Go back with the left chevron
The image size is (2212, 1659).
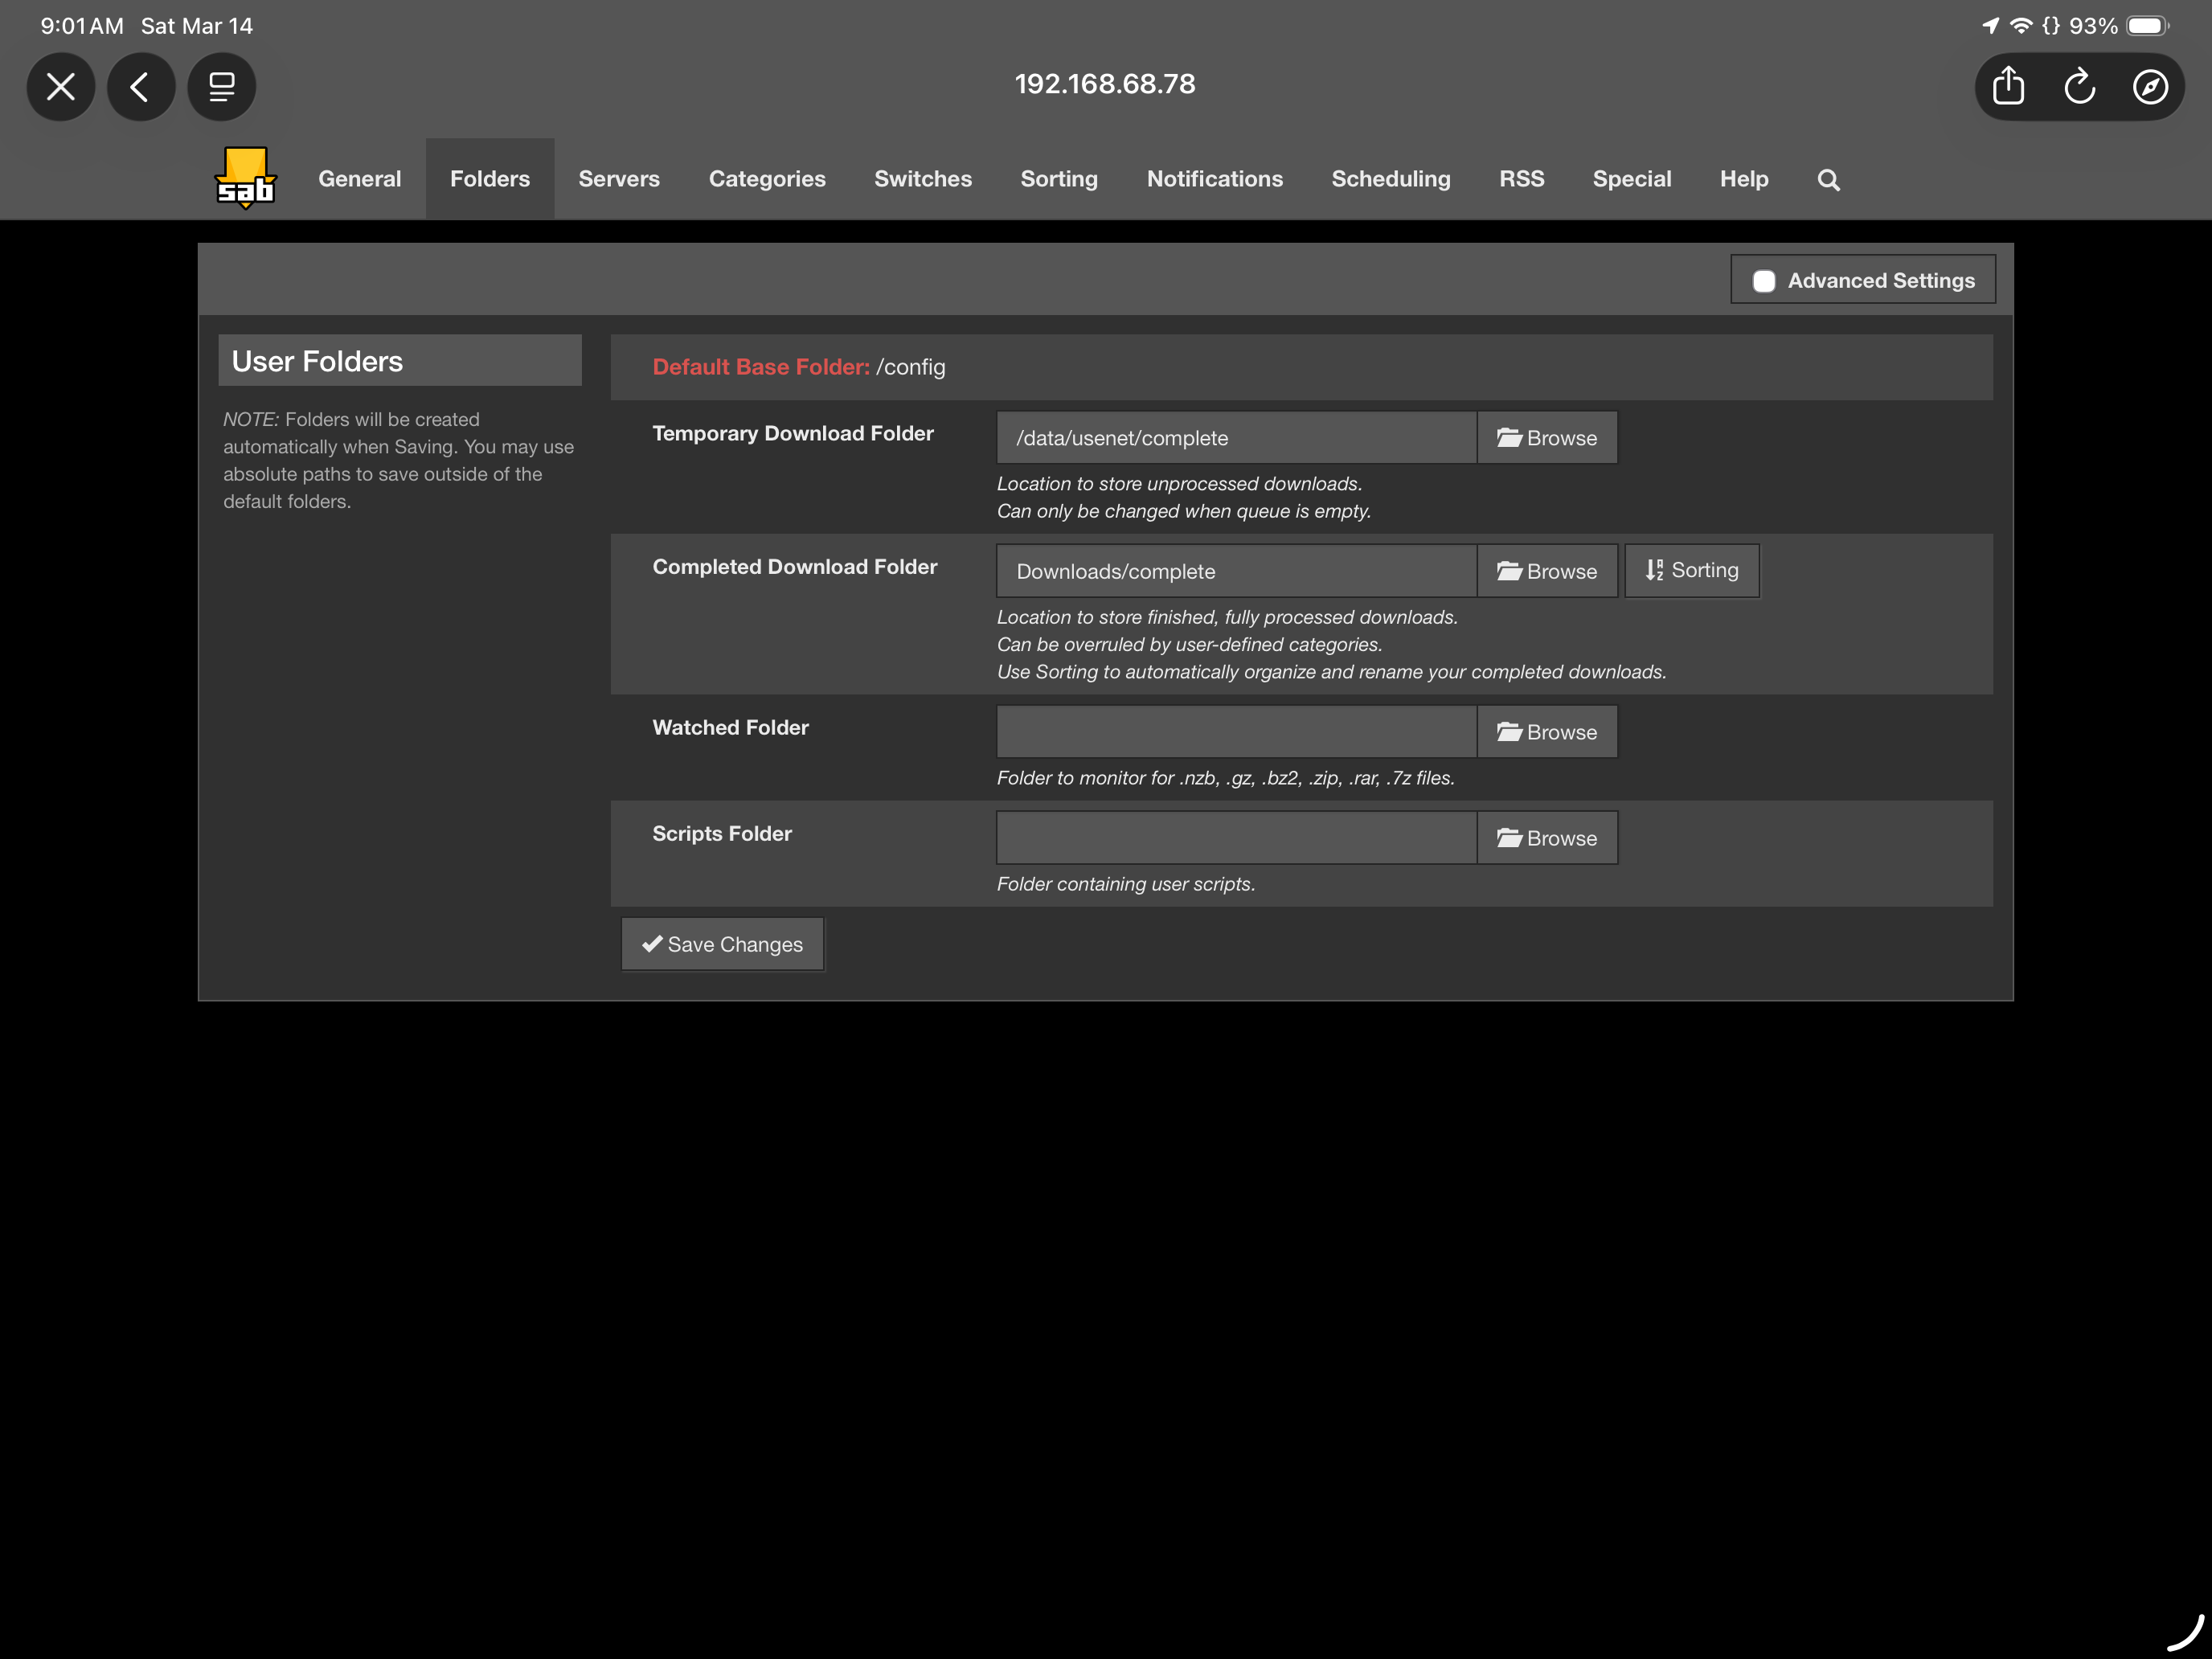tap(141, 87)
